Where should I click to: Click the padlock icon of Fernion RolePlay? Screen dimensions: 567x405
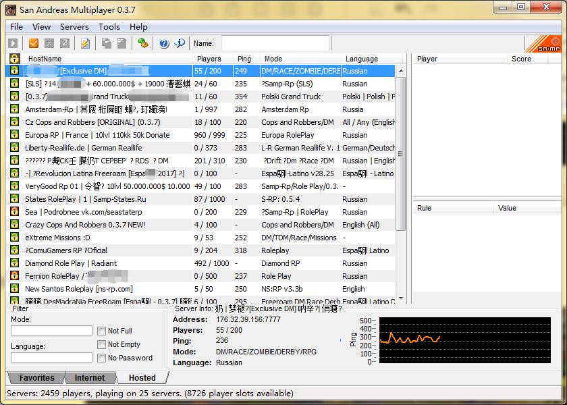pos(14,276)
